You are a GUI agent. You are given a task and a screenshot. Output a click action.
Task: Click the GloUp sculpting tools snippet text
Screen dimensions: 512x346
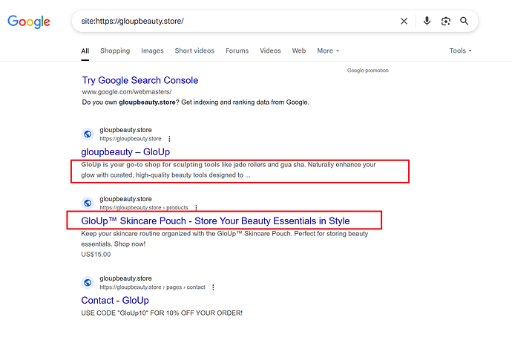coord(229,170)
